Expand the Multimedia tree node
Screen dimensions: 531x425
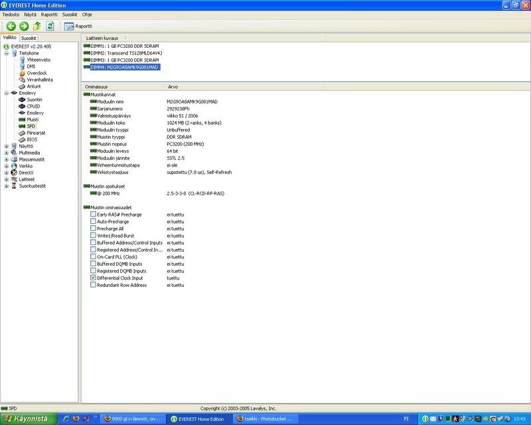pos(7,153)
